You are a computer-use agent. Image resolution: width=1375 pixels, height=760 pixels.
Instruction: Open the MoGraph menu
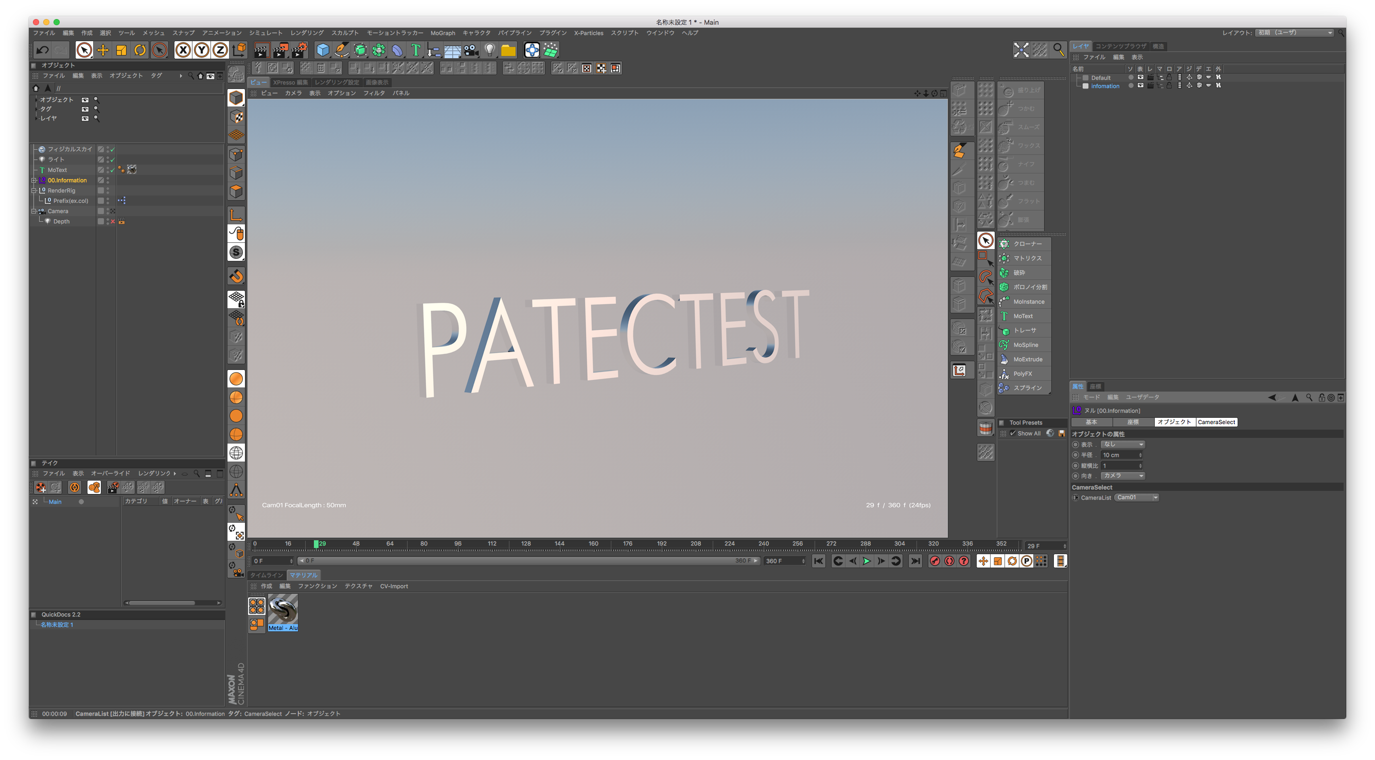pyautogui.click(x=443, y=33)
